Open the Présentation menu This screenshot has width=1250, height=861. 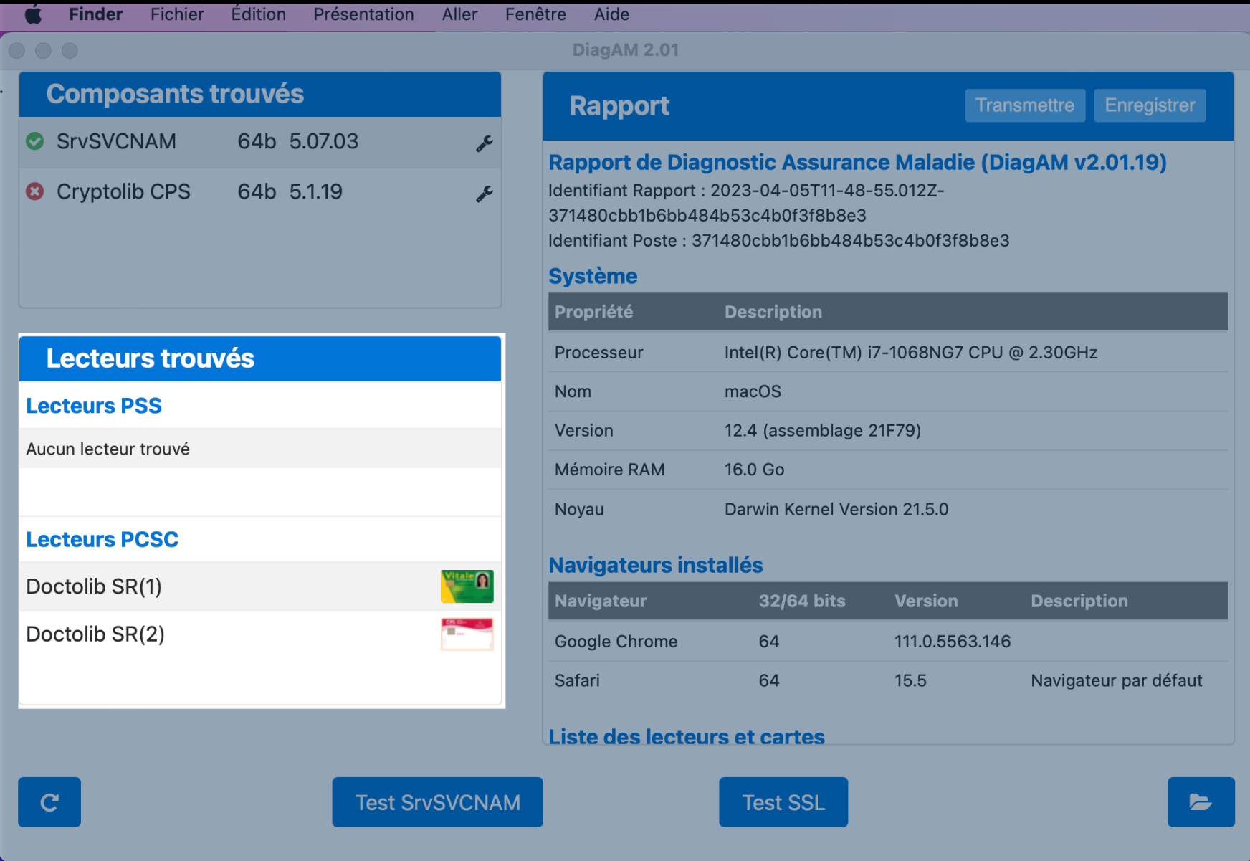(x=363, y=14)
